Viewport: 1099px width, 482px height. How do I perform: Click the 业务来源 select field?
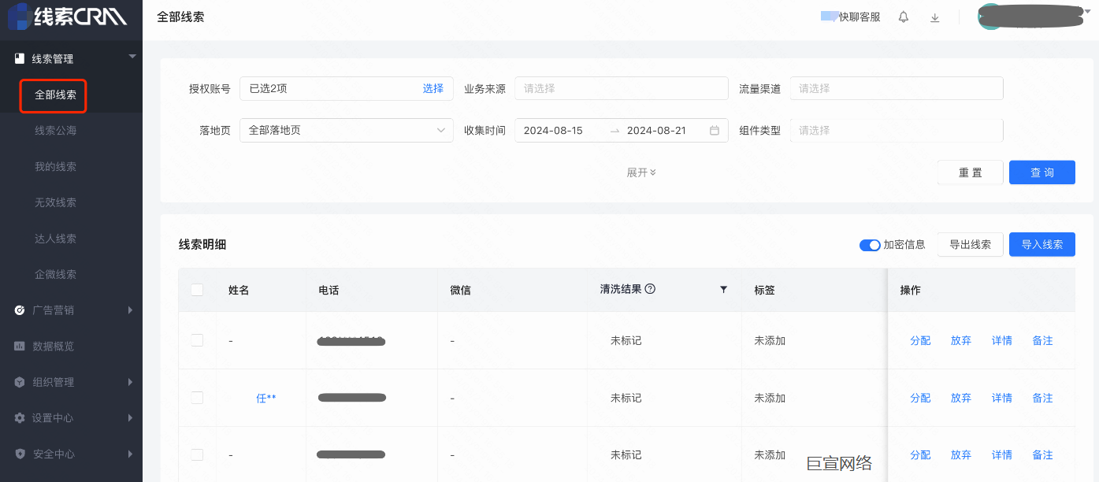[x=621, y=88]
